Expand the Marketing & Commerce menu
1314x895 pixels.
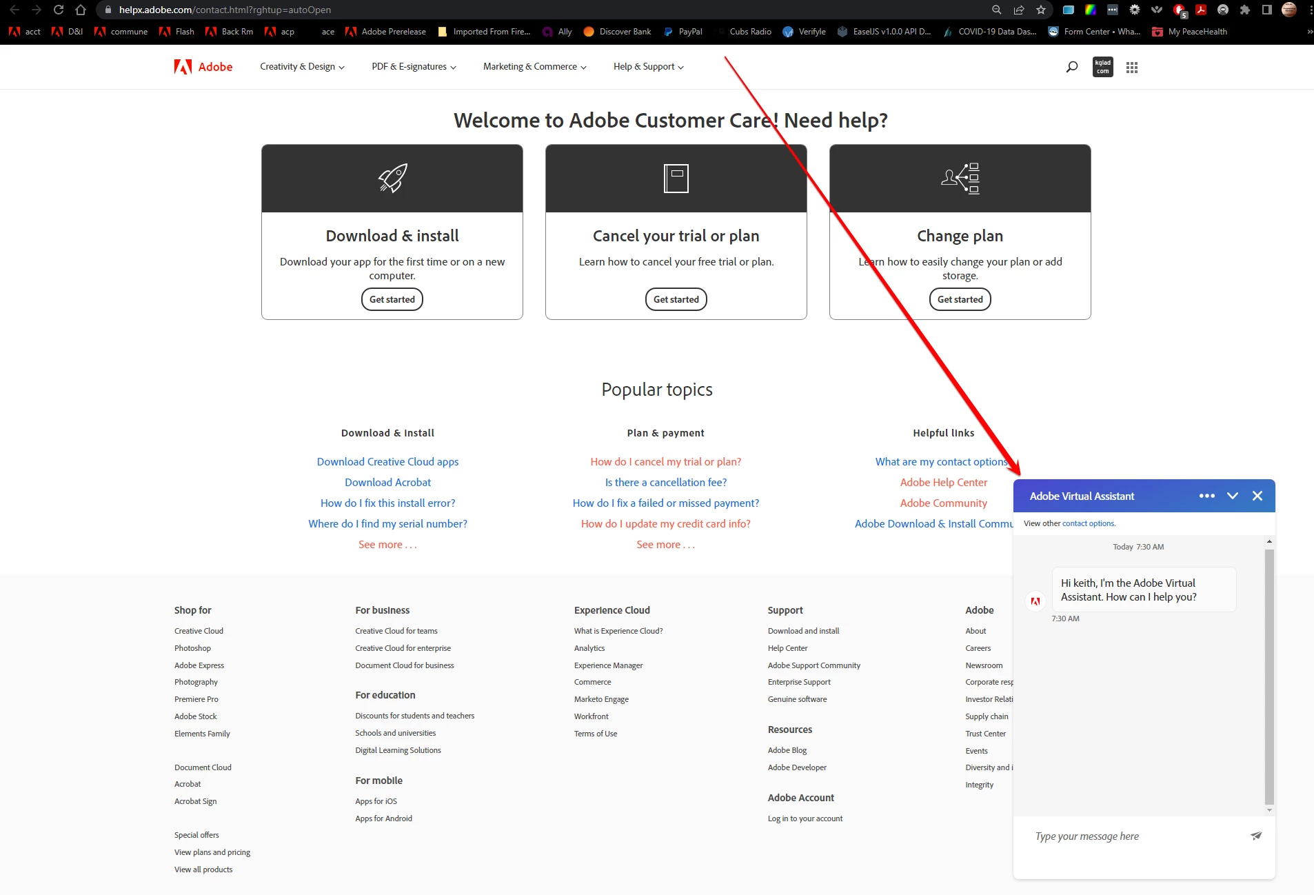click(535, 67)
